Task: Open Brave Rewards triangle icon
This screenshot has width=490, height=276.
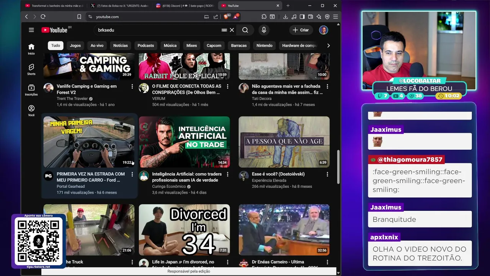Action: 235,17
